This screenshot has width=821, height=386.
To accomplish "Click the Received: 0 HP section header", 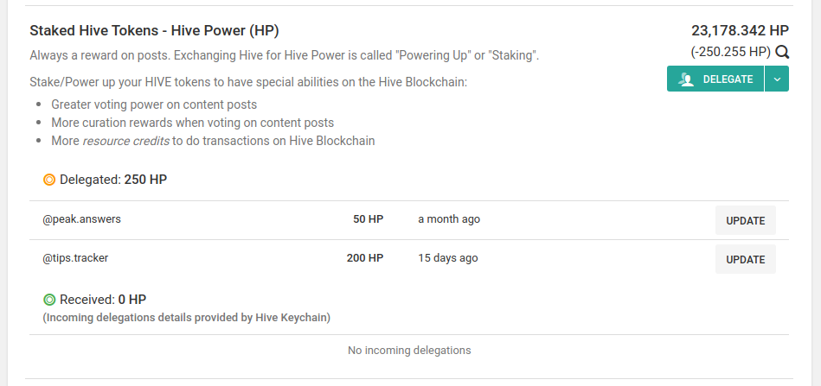I will point(103,300).
